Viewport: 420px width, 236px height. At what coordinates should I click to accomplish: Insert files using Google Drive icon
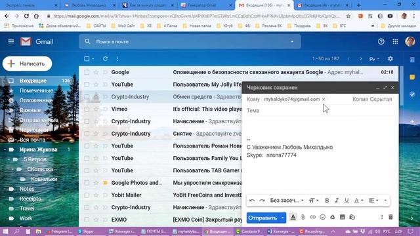click(x=333, y=217)
